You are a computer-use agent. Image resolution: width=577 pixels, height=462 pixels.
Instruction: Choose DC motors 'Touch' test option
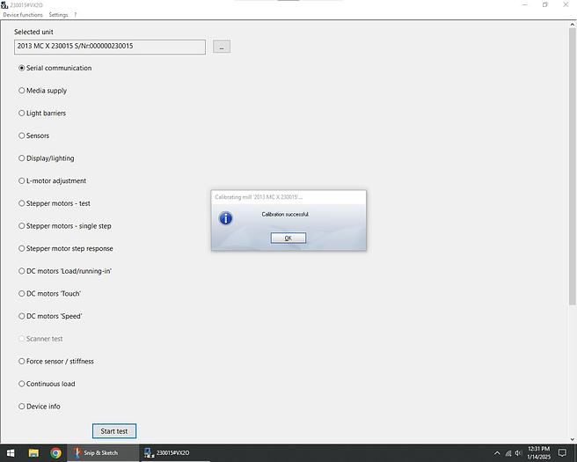22,294
